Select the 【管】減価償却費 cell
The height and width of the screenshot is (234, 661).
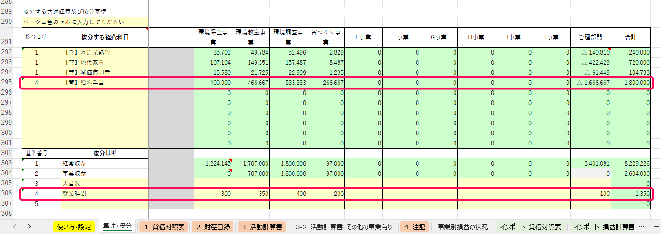coord(105,72)
